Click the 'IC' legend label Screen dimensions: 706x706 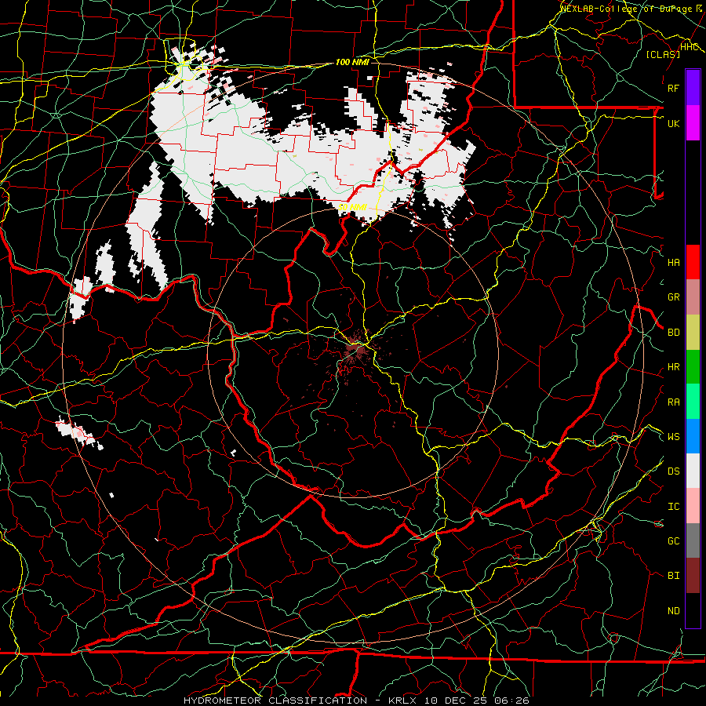[x=673, y=506]
